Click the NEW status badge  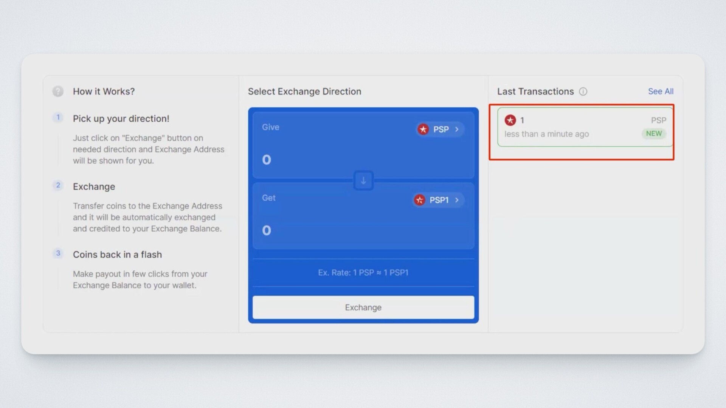click(x=653, y=134)
